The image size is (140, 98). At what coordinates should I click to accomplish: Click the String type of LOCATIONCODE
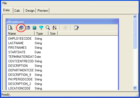[x=38, y=88]
